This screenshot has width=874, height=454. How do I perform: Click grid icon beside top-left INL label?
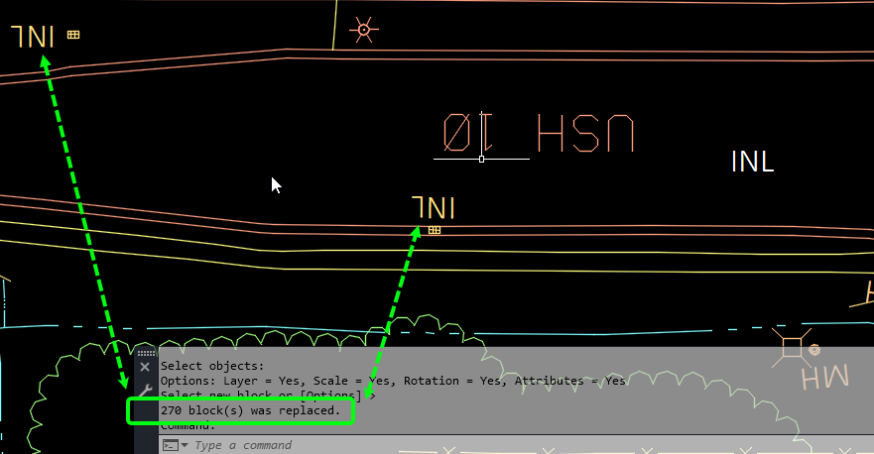pos(73,35)
